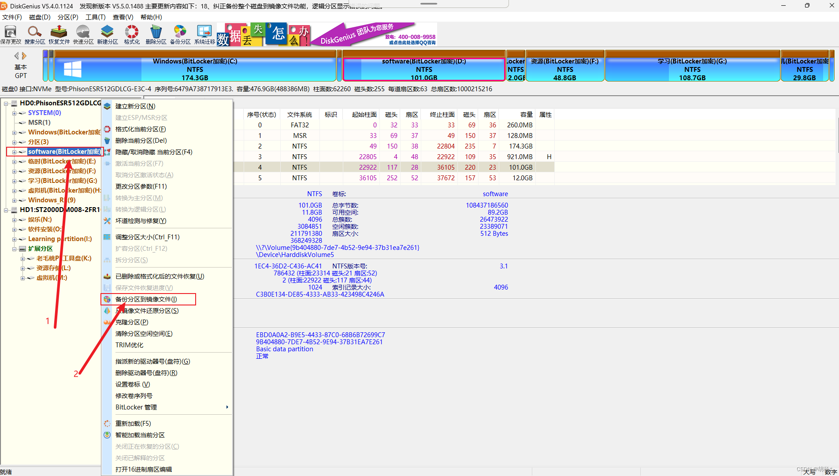Go to previous disk with left arrow
Screen dimensions: 839x476
click(17, 56)
